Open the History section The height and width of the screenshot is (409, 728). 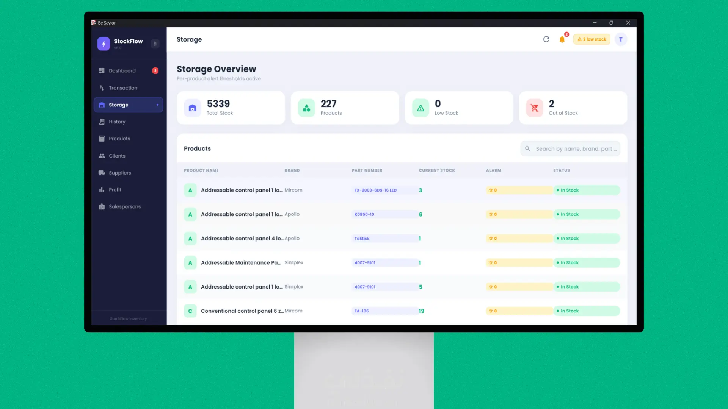[x=117, y=122]
